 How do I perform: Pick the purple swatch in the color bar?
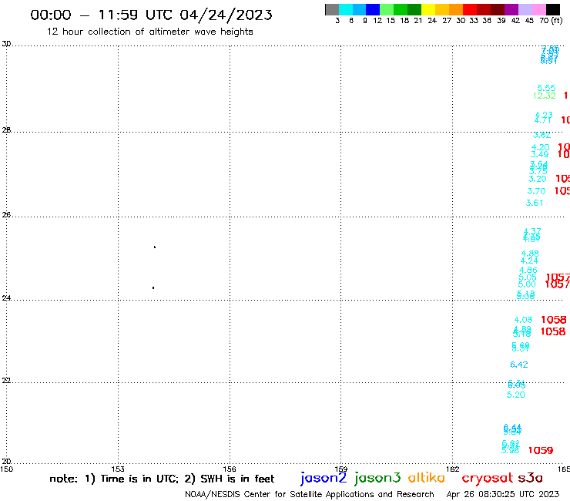[511, 9]
